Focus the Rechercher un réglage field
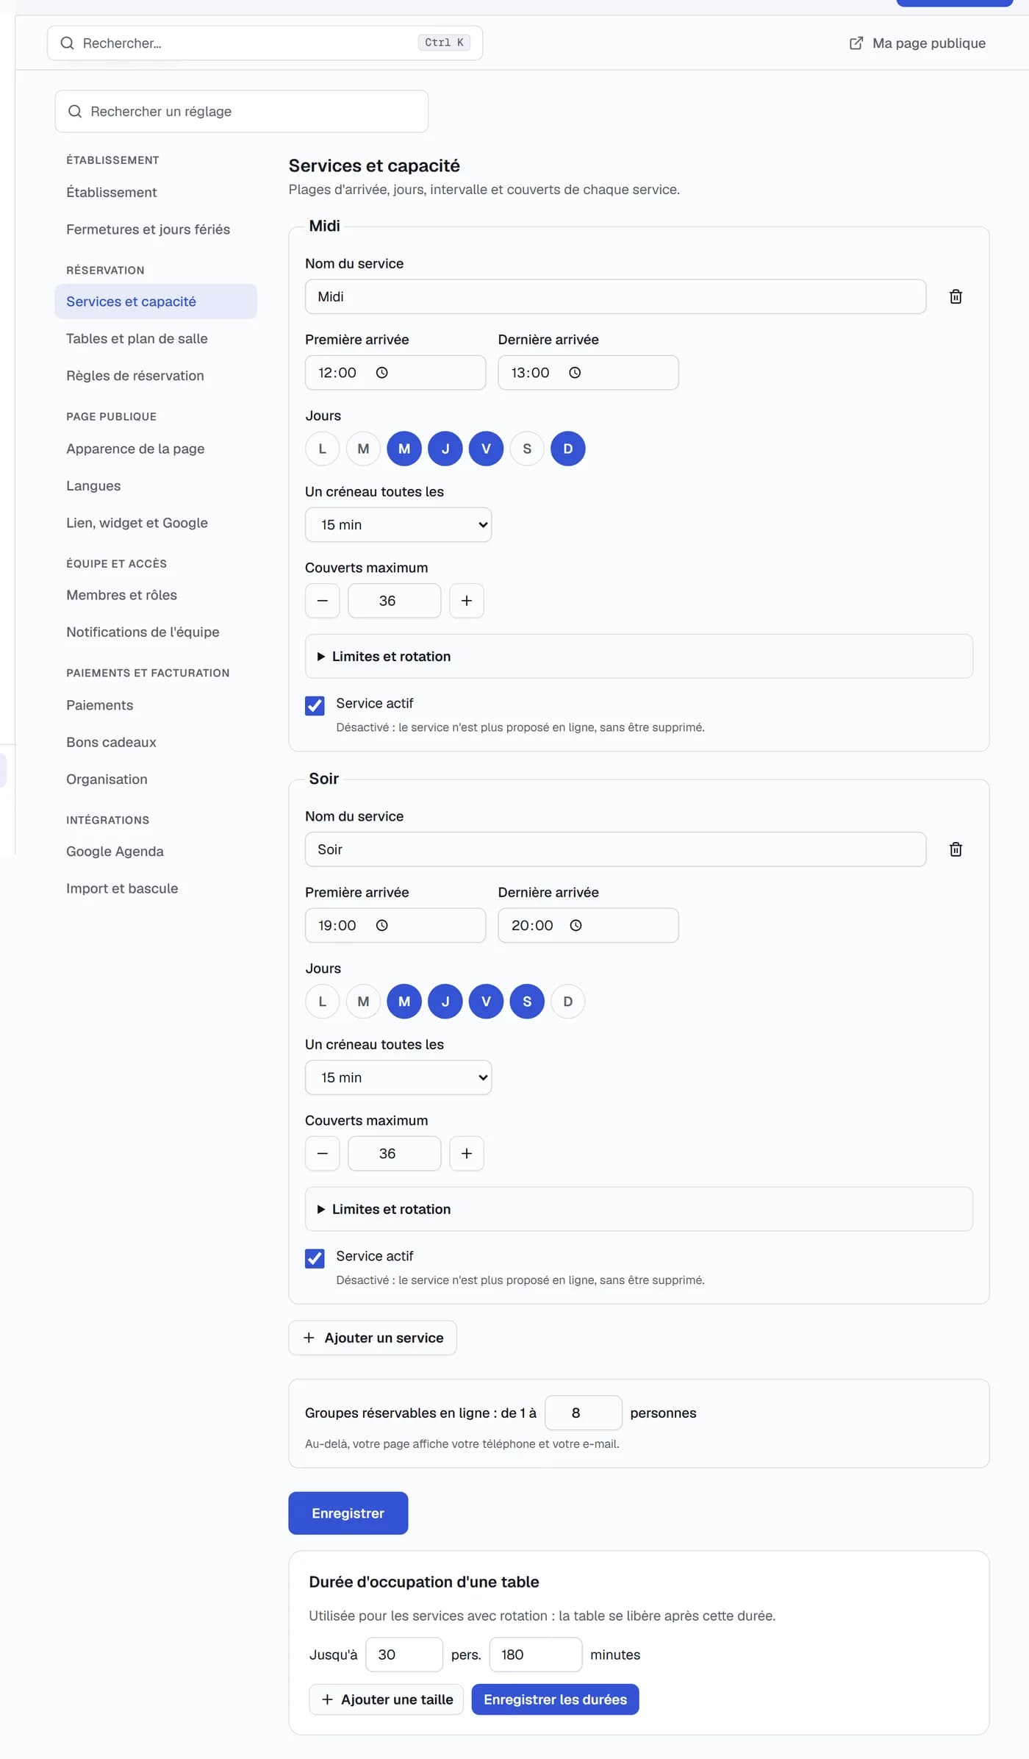The width and height of the screenshot is (1029, 1759). coord(242,112)
